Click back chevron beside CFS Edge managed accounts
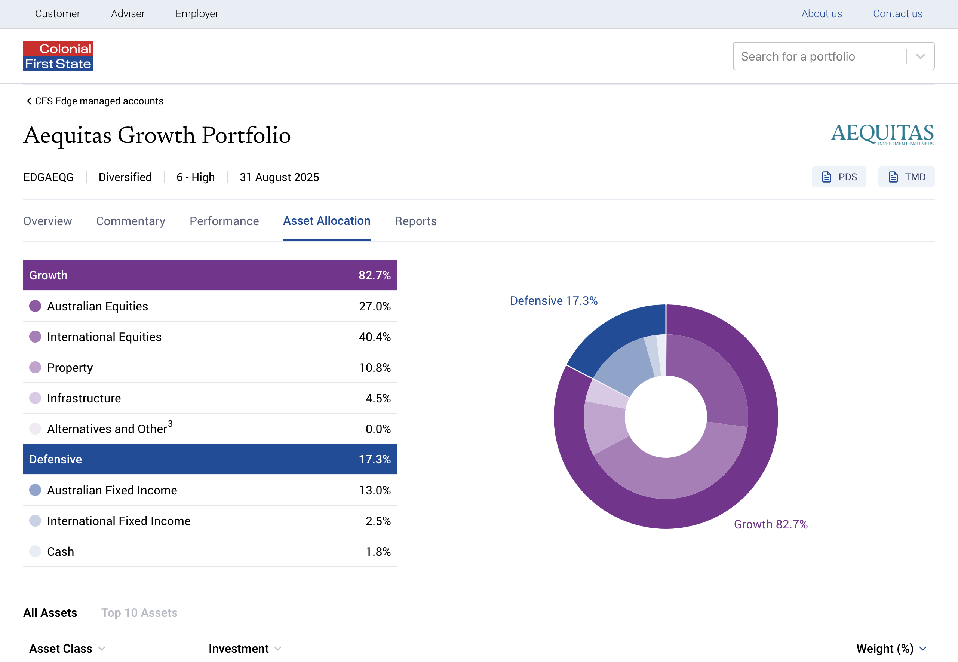This screenshot has height=662, width=958. 29,101
